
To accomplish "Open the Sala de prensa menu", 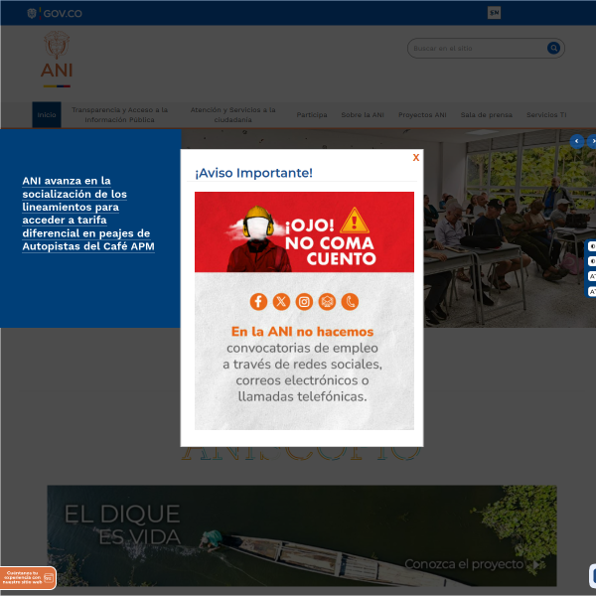I will coord(486,115).
